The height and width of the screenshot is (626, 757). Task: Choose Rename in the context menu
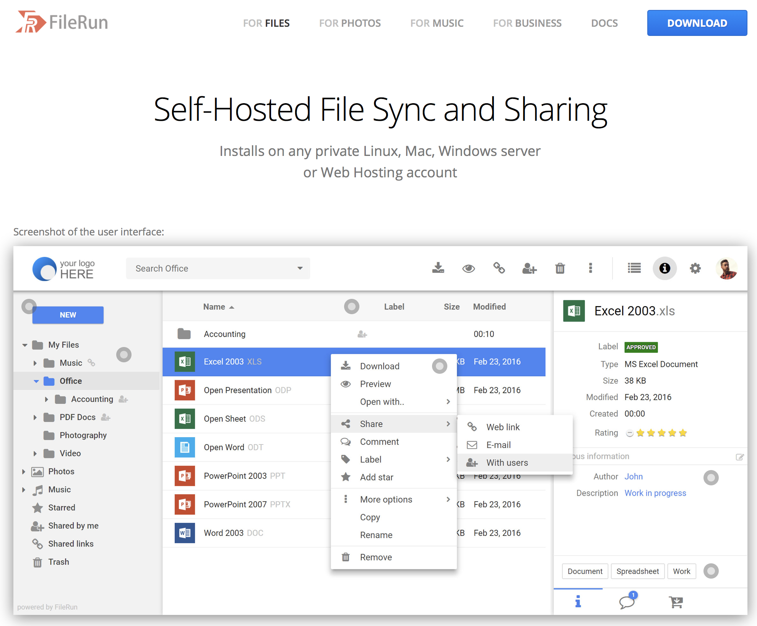(394, 535)
